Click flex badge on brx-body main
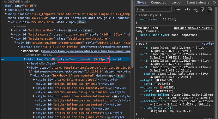Screen dimensions: 218x119 click(81, 22)
